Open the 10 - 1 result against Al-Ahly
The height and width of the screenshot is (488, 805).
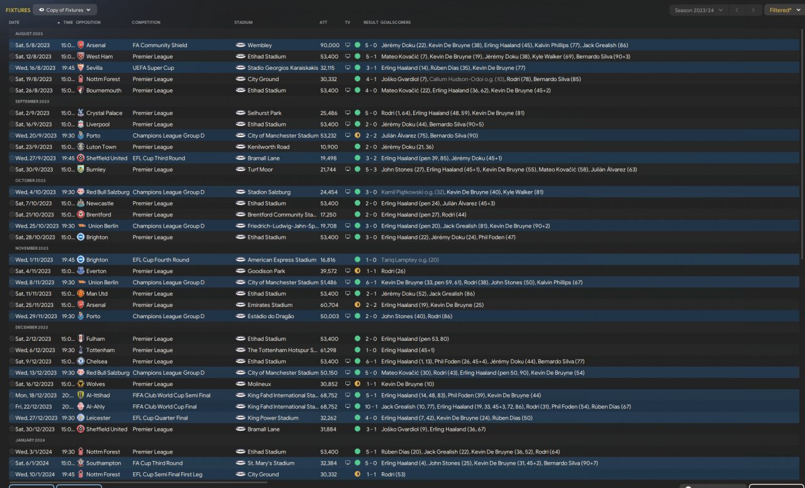point(372,407)
